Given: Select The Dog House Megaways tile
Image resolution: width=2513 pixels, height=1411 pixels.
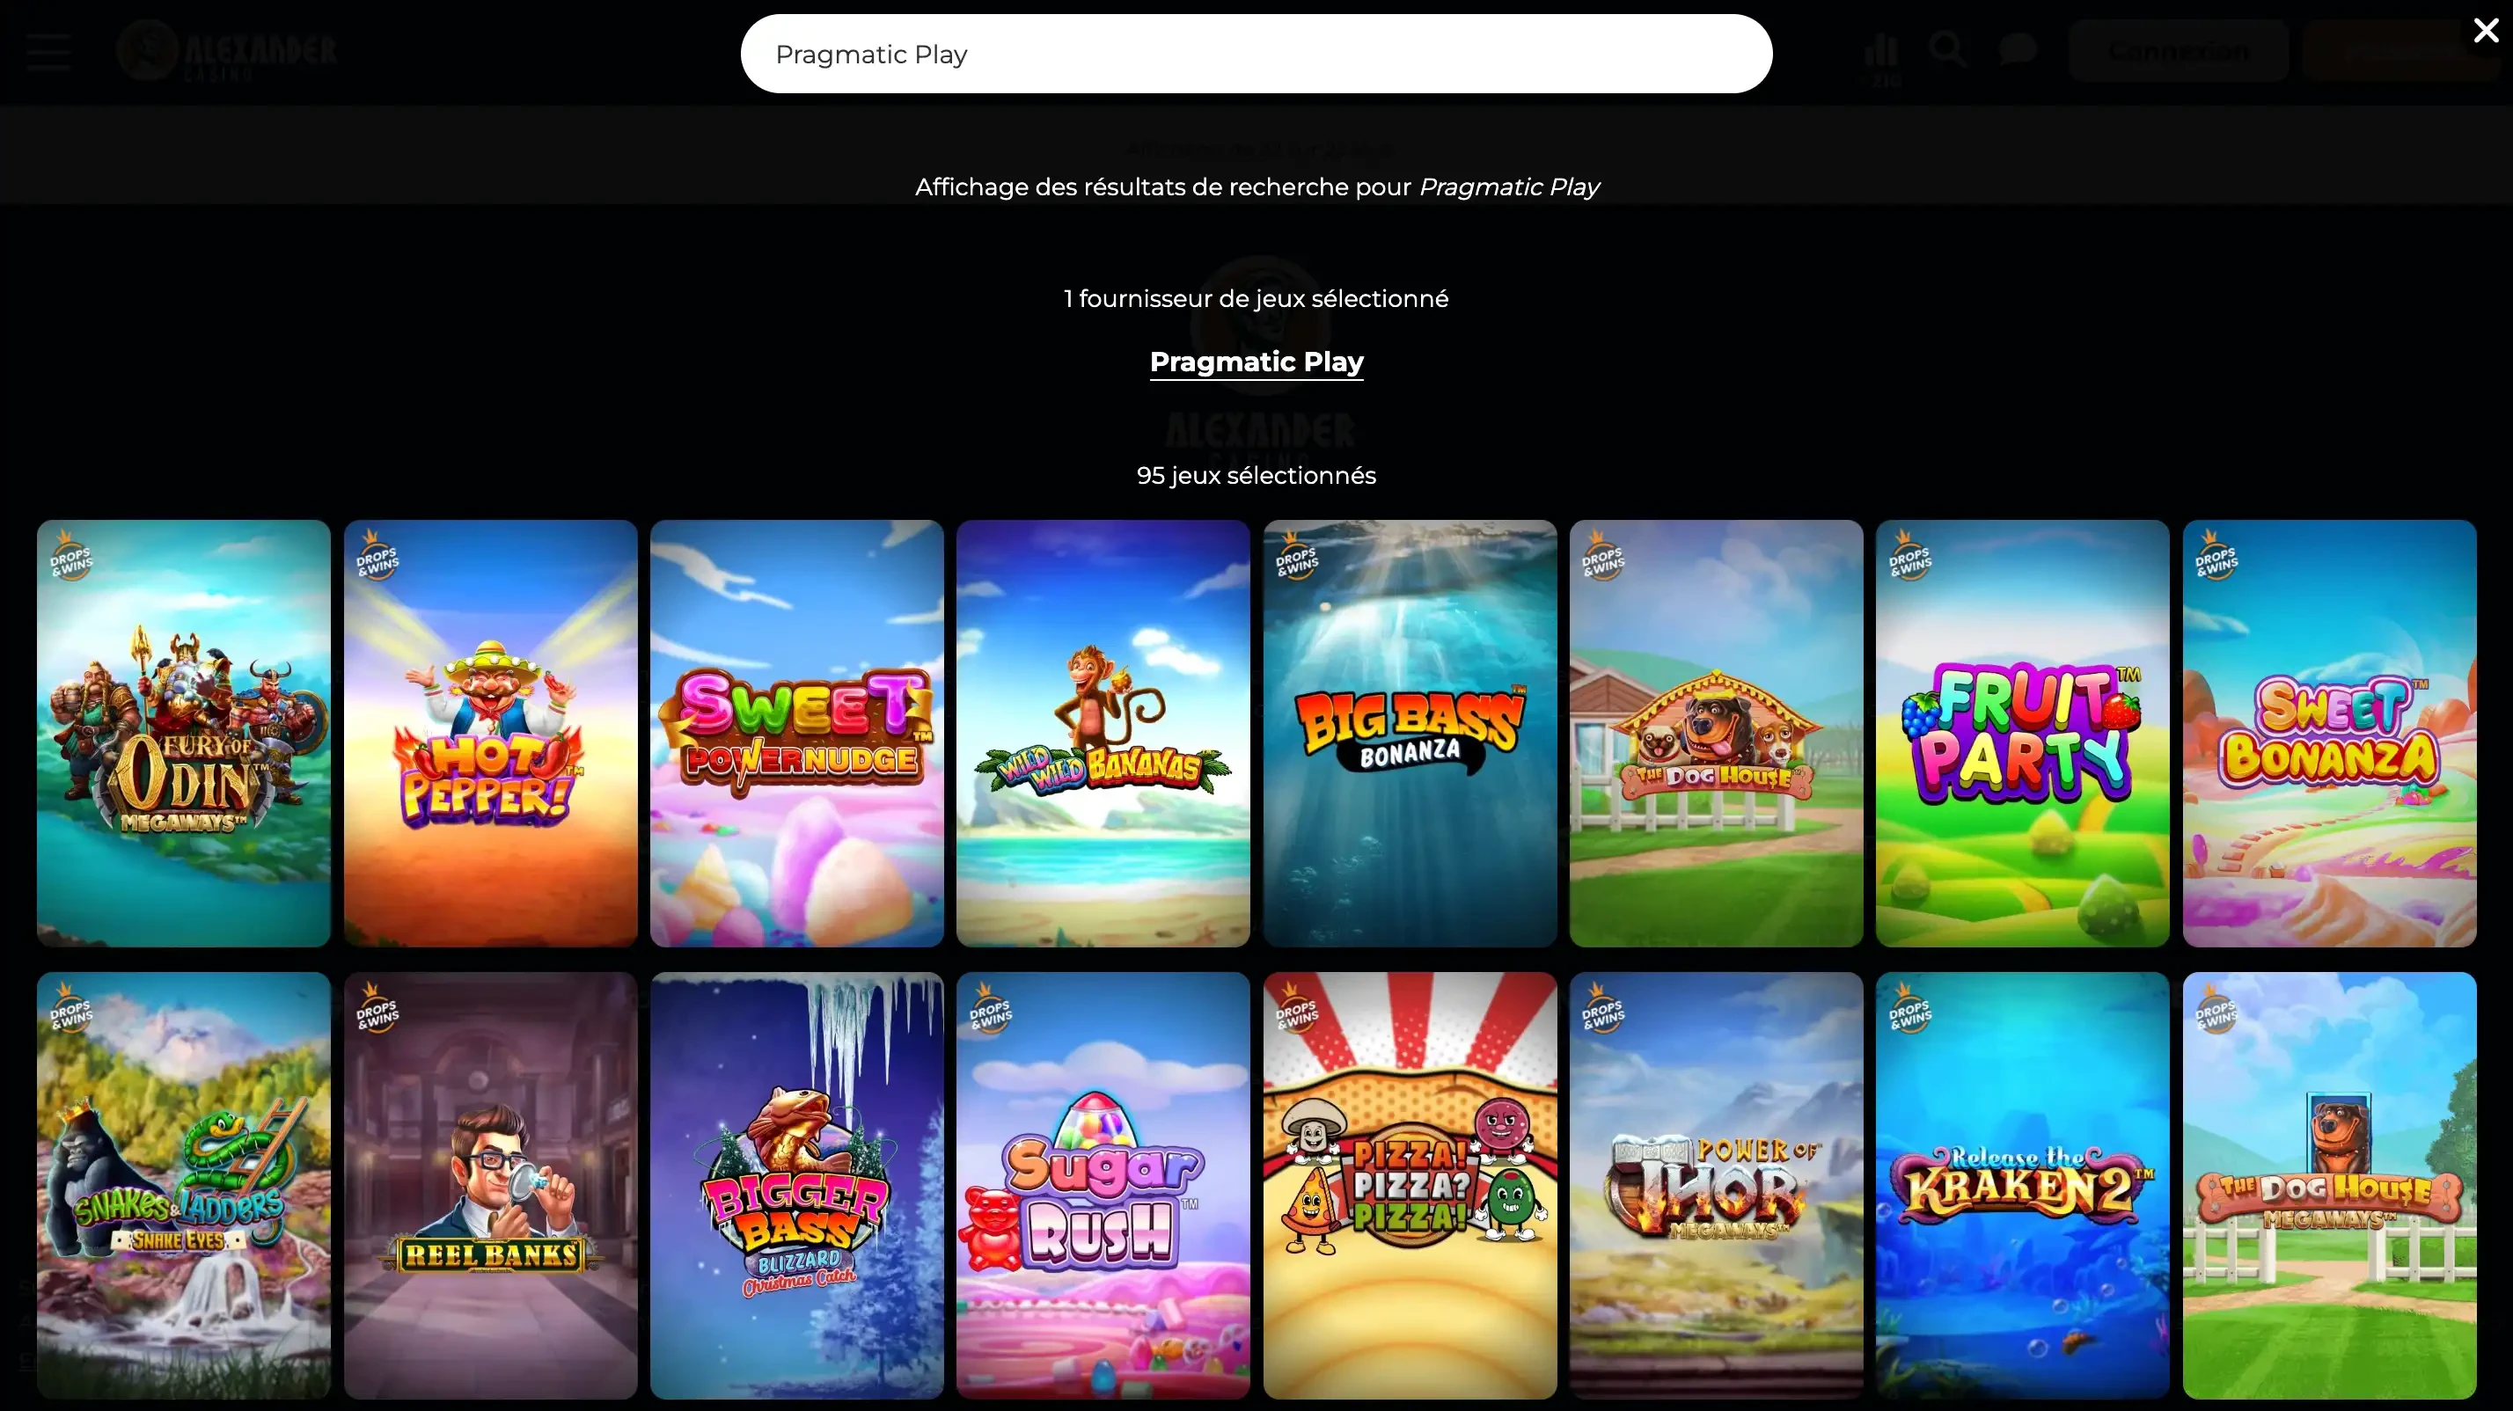Looking at the screenshot, I should pos(2328,1185).
